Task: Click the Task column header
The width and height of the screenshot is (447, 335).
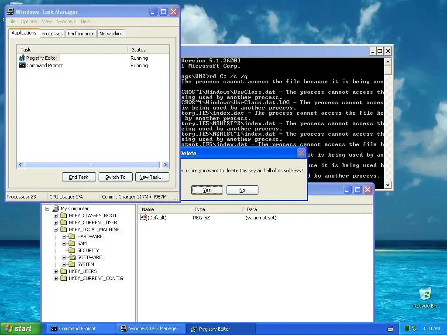Action: (72, 50)
